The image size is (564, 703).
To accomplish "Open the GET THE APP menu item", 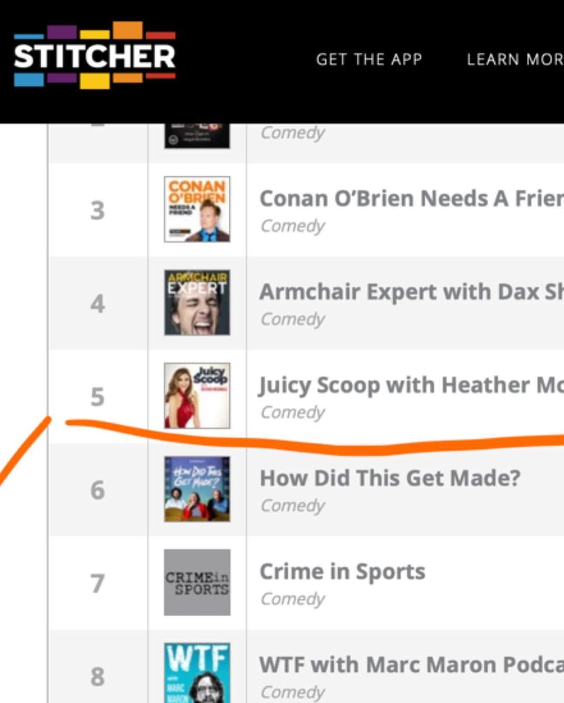I will (x=369, y=59).
